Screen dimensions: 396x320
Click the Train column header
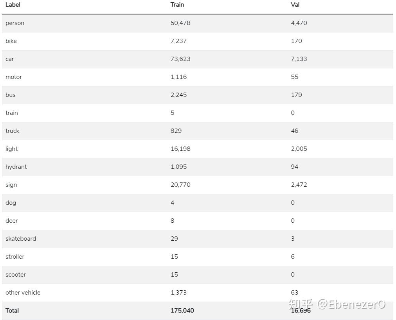tap(177, 5)
